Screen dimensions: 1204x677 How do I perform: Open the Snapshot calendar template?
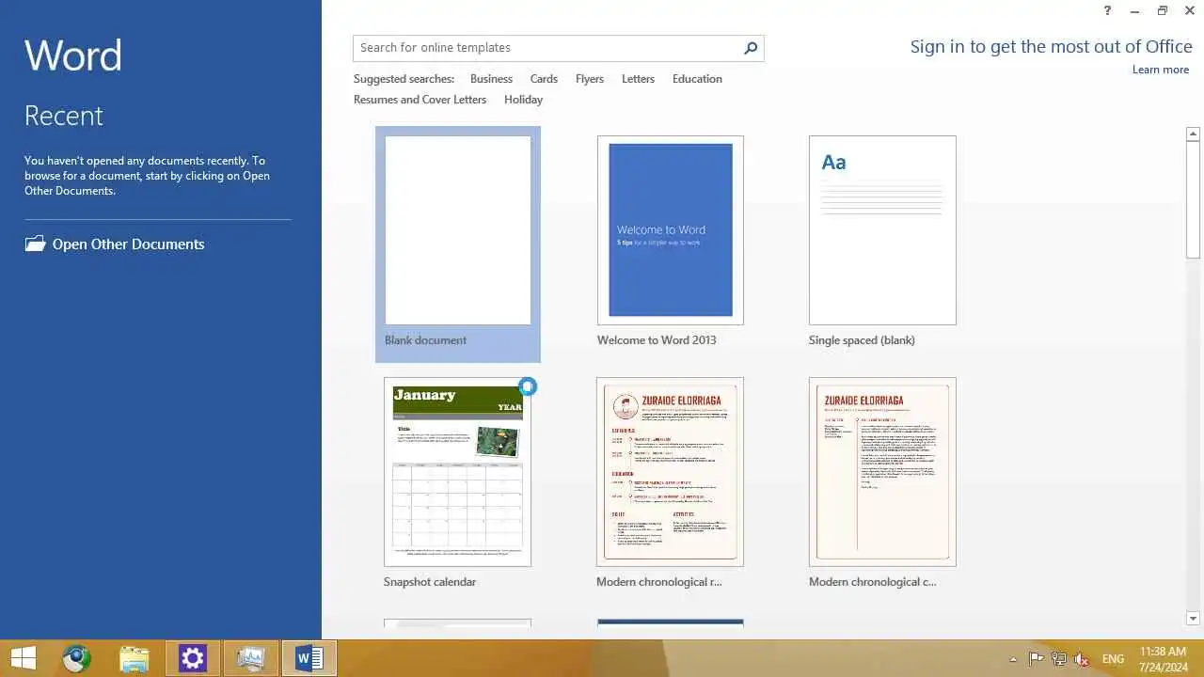pyautogui.click(x=457, y=472)
